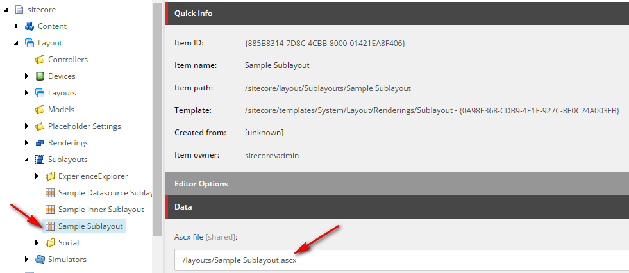Collapse the Quick Info section header
The height and width of the screenshot is (273, 629).
click(397, 13)
